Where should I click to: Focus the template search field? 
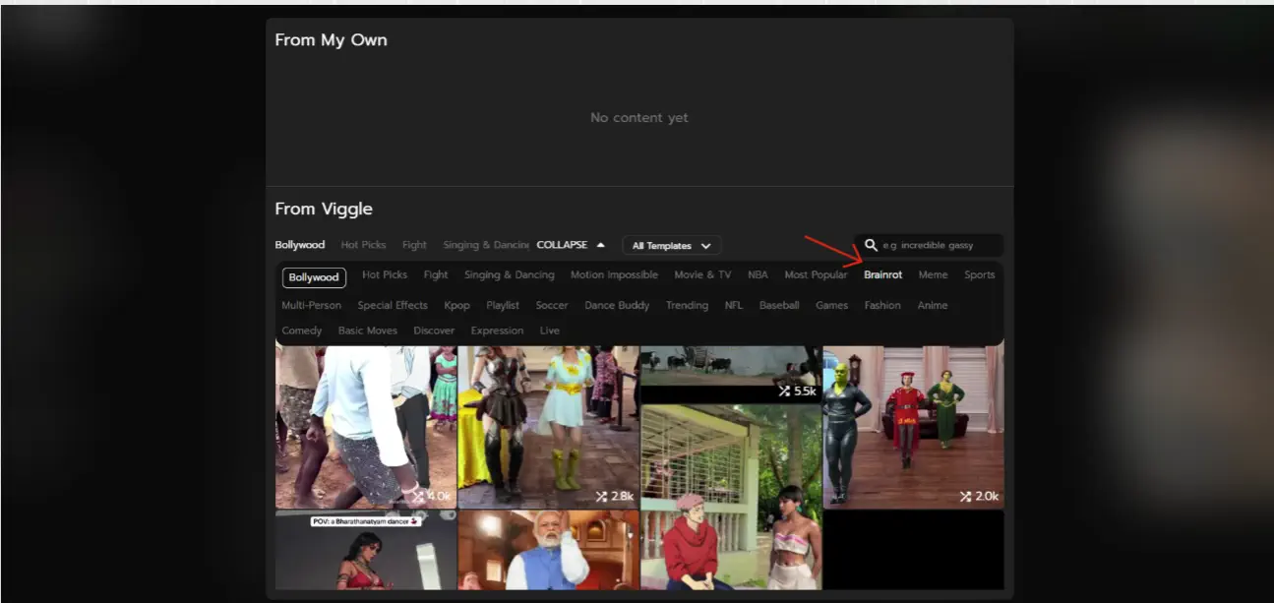click(x=930, y=245)
